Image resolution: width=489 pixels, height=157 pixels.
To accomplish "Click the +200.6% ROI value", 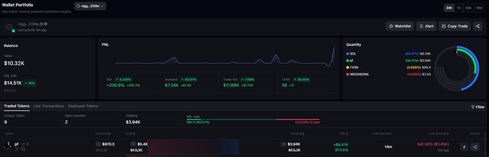I will (x=115, y=85).
